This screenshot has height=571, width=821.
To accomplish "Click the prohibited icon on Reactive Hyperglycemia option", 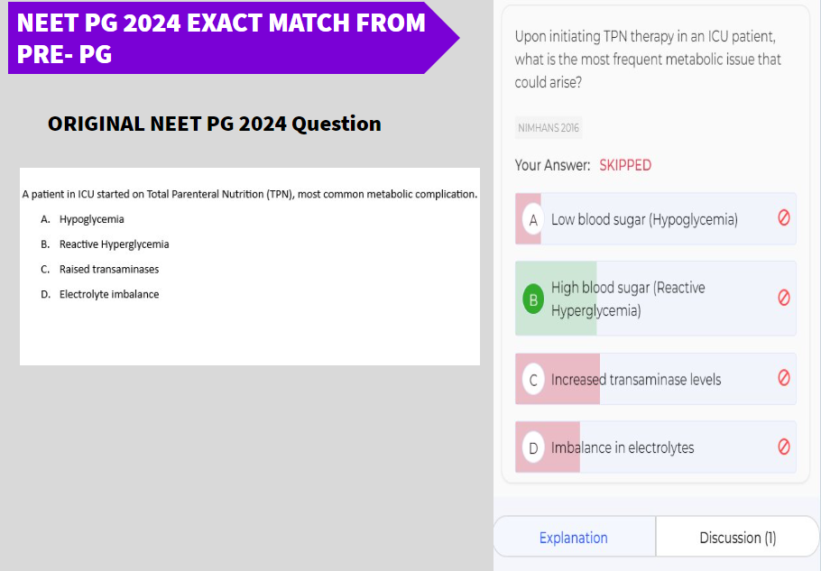I will pos(783,298).
